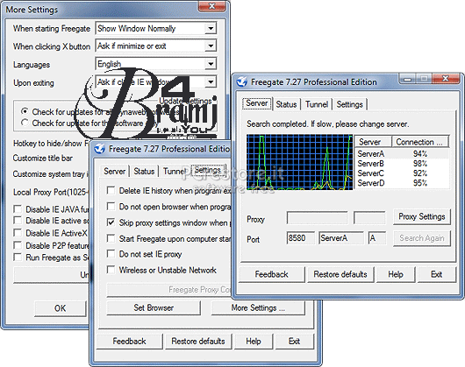Click the Server column header
465x367 pixels.
coord(373,142)
